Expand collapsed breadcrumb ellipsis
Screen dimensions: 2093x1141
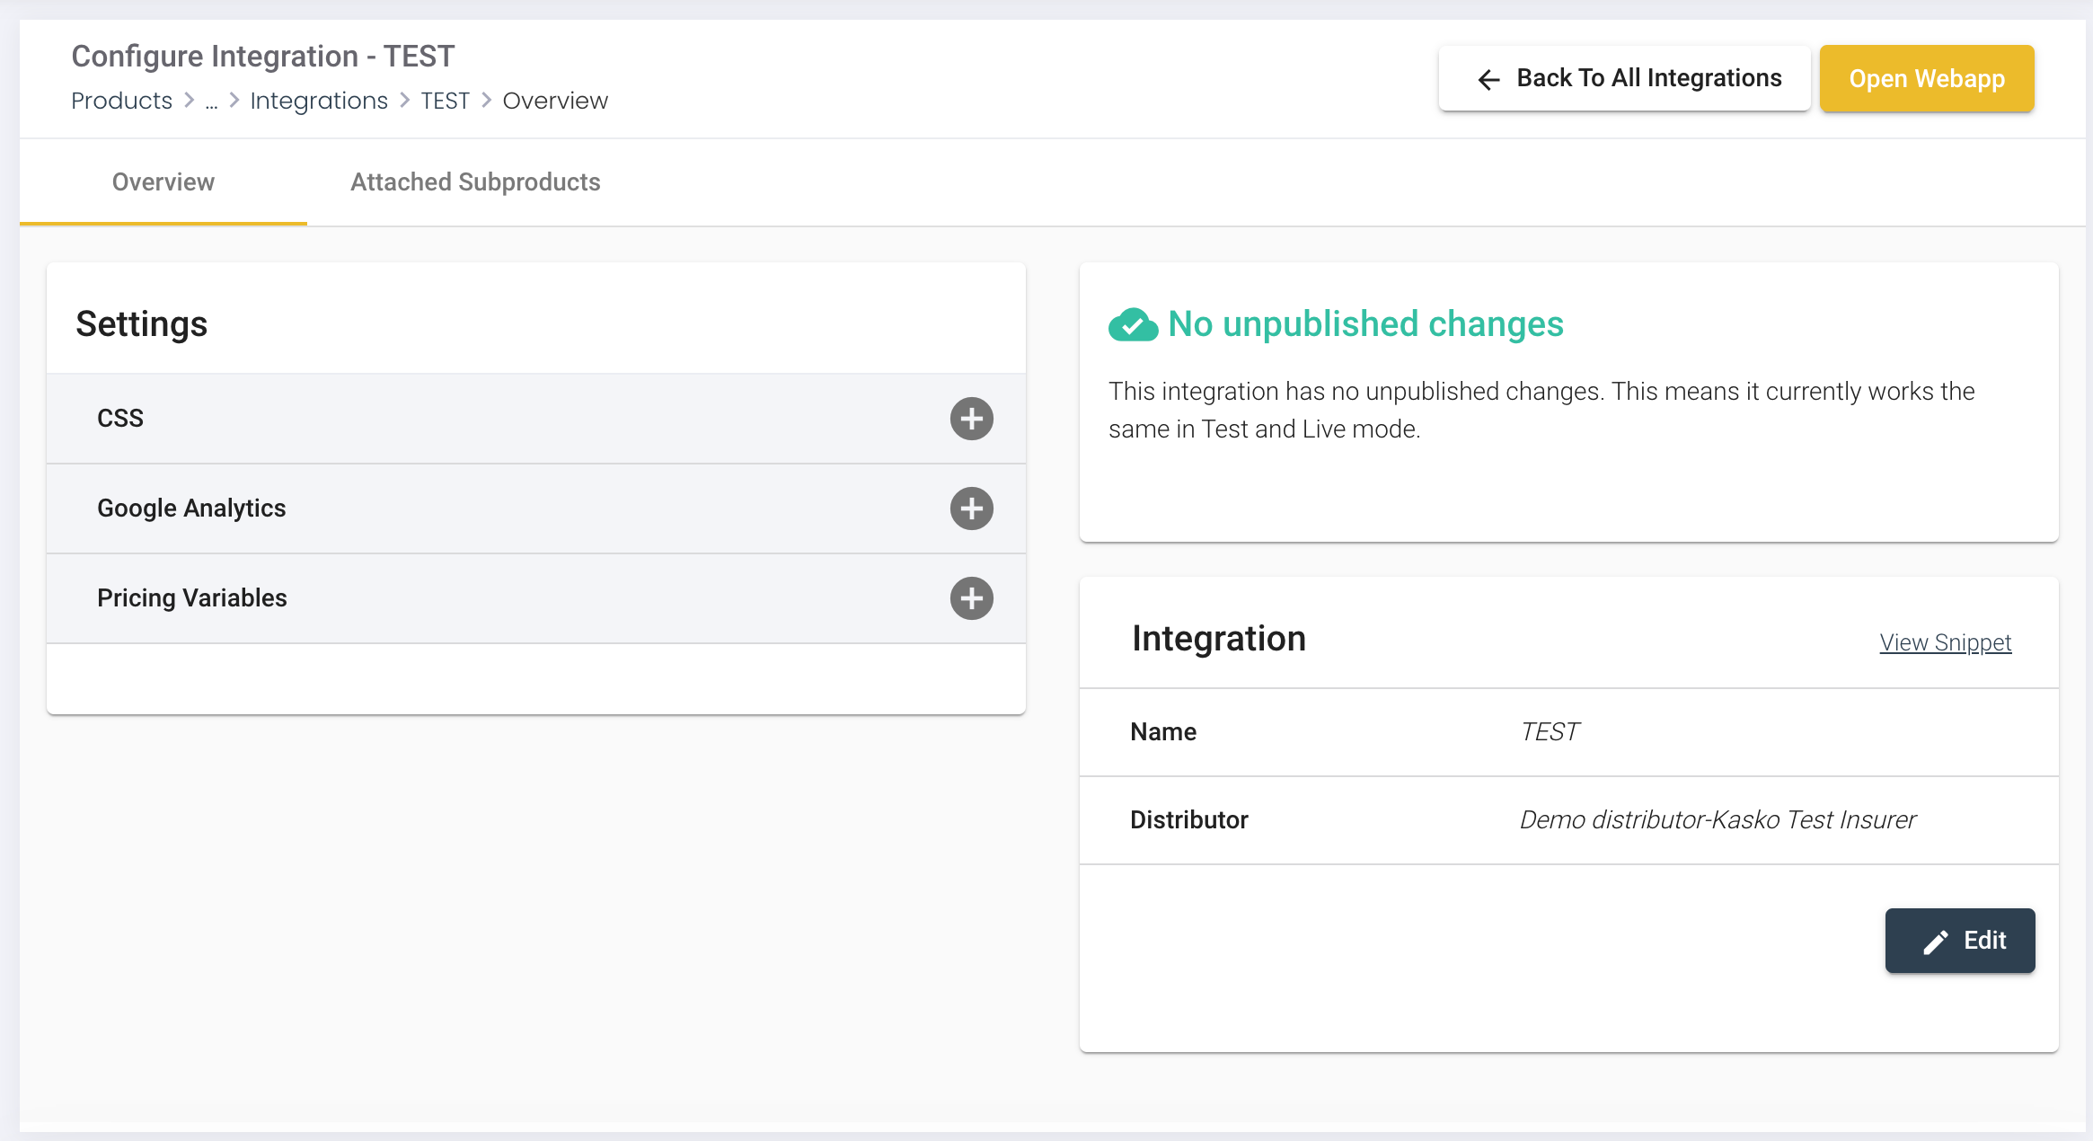211,102
